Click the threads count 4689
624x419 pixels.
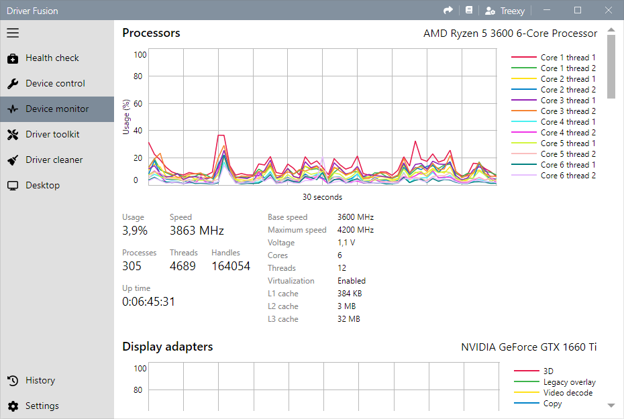coord(183,266)
